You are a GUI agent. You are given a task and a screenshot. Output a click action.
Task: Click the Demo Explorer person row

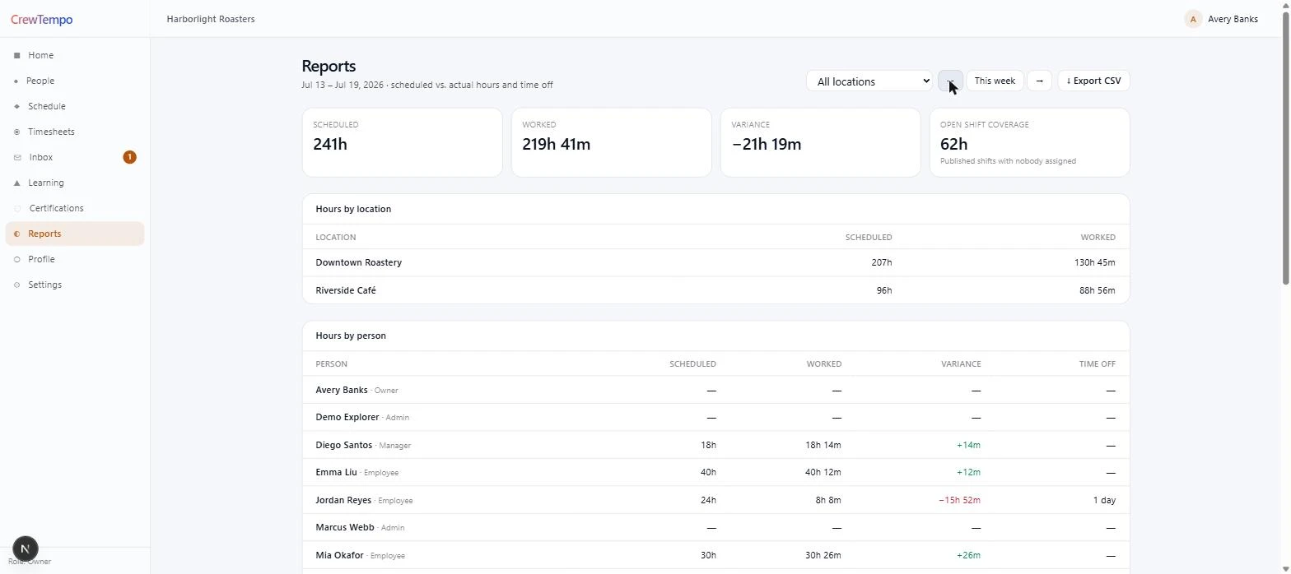tap(715, 417)
